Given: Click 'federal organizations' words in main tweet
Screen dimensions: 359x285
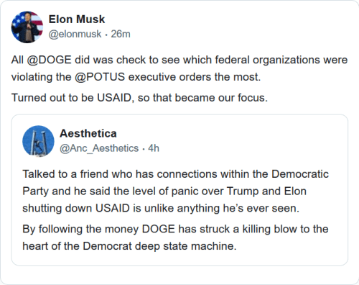Looking at the screenshot, I should click(x=267, y=60).
